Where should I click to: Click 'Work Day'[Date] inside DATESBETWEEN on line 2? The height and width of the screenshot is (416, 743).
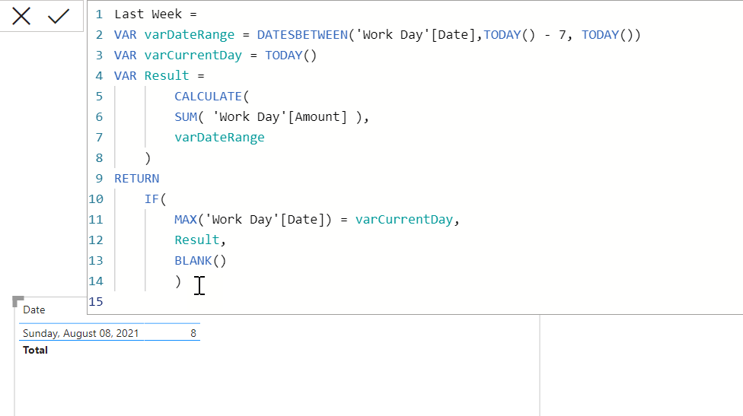pyautogui.click(x=415, y=34)
